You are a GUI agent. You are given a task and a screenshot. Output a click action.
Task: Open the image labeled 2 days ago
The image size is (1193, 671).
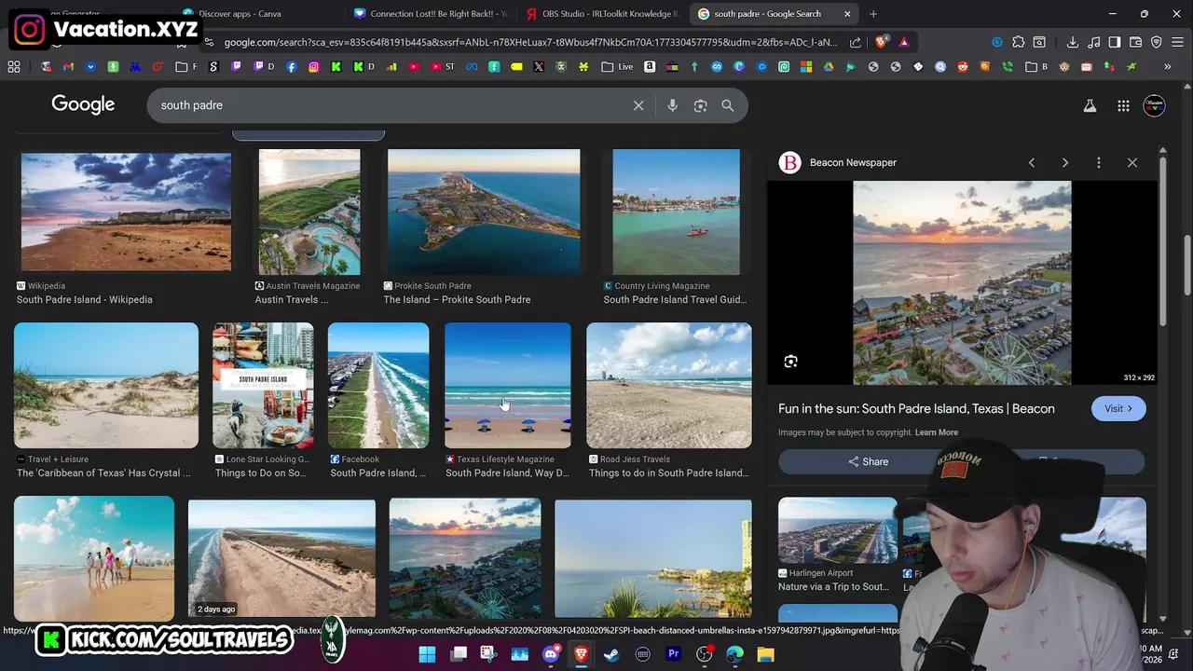[x=281, y=558]
